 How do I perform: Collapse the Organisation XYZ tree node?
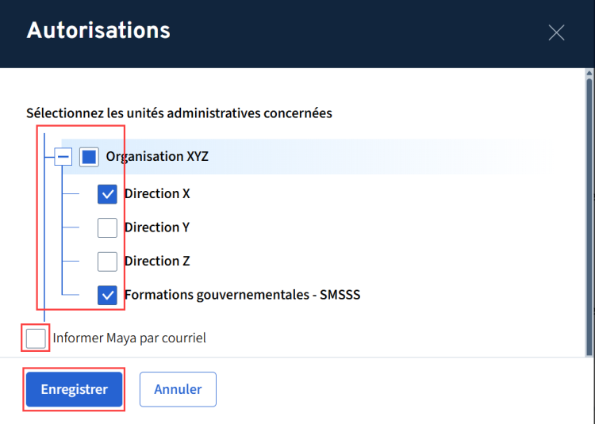coord(63,157)
